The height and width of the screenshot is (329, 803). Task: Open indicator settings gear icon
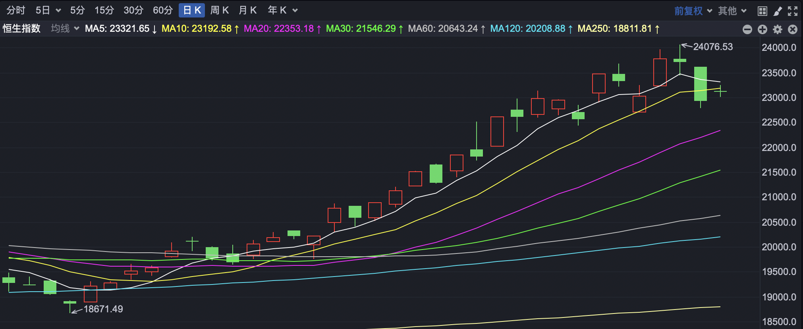[777, 29]
